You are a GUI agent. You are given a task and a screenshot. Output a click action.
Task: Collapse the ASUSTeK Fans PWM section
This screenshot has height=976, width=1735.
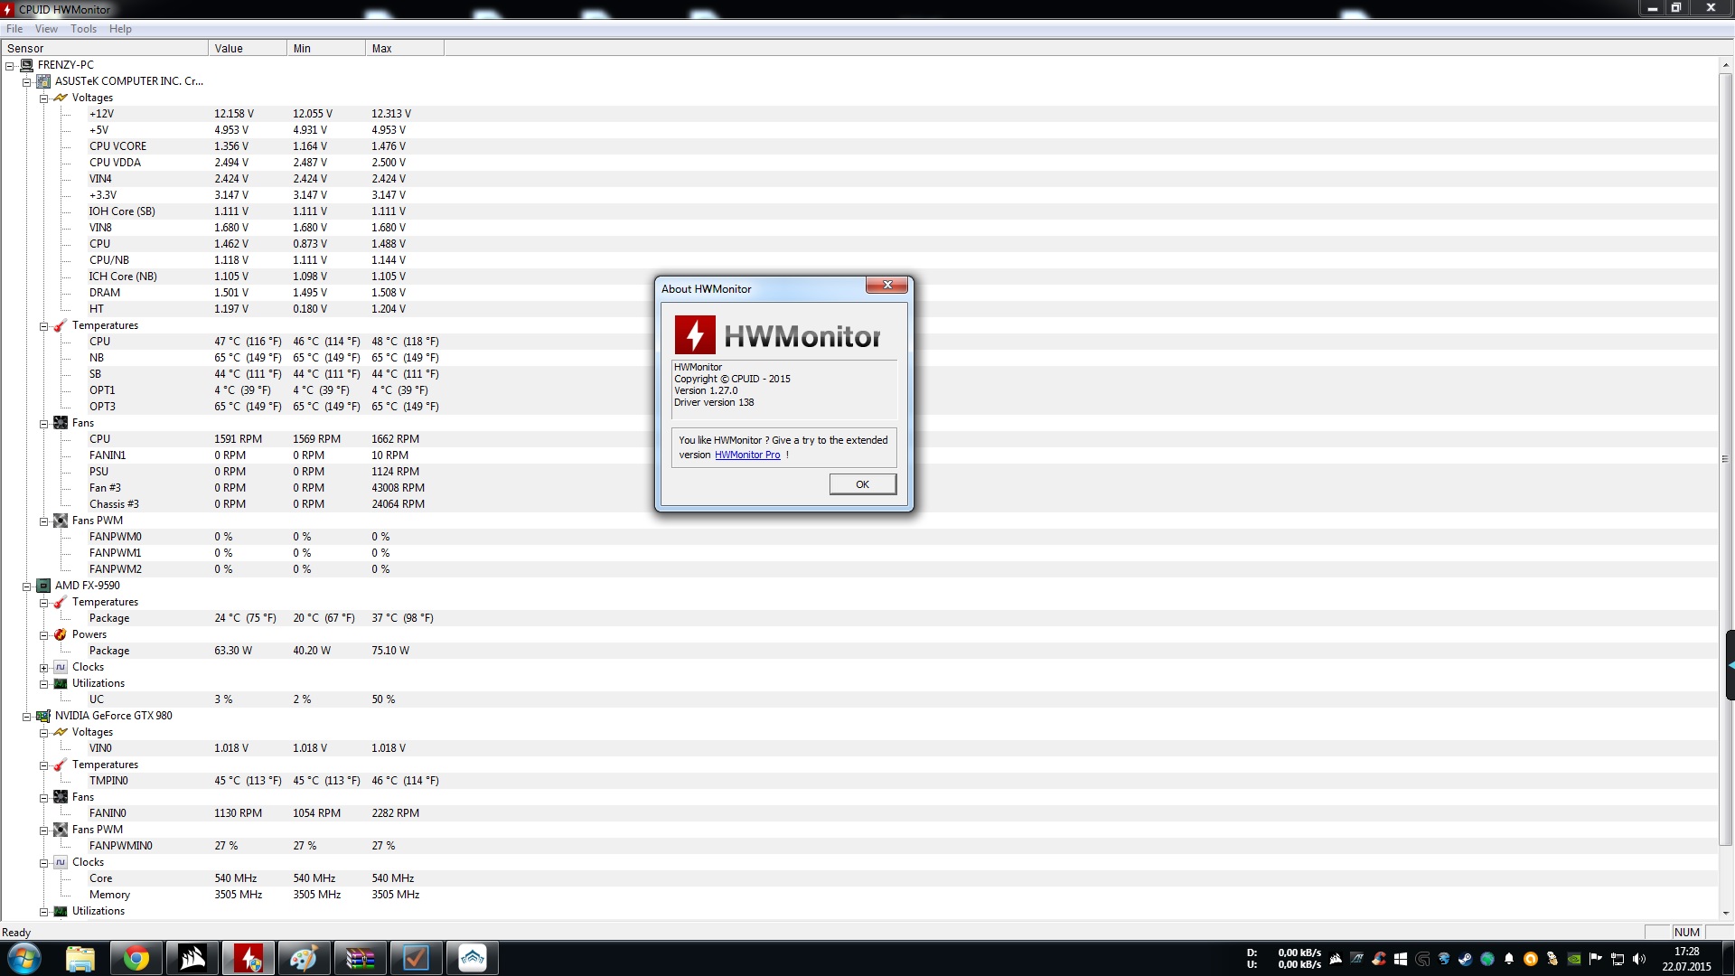tap(43, 521)
